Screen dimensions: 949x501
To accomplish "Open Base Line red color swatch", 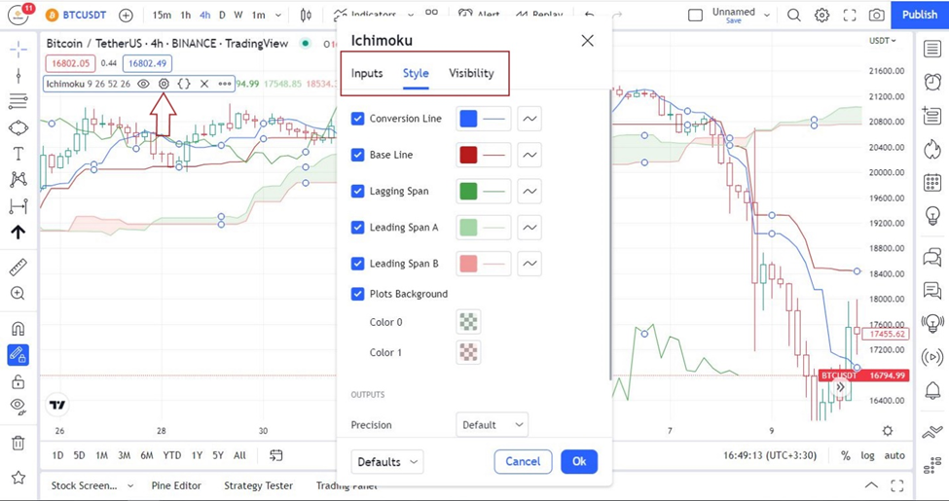I will 468,155.
